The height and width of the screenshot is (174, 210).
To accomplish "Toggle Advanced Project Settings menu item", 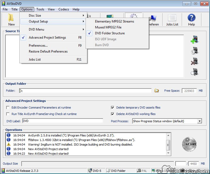I will tap(53, 38).
